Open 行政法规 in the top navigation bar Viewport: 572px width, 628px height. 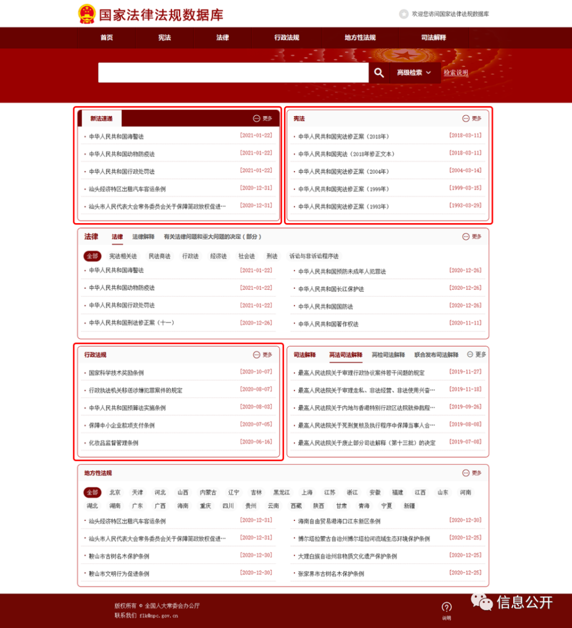click(x=287, y=38)
